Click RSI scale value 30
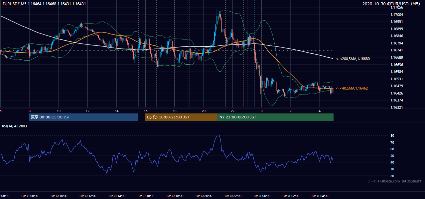This screenshot has height=199, width=425. click(392, 169)
